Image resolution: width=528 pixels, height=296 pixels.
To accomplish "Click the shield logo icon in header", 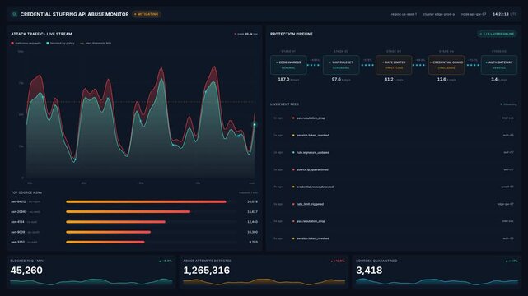I will tap(14, 14).
